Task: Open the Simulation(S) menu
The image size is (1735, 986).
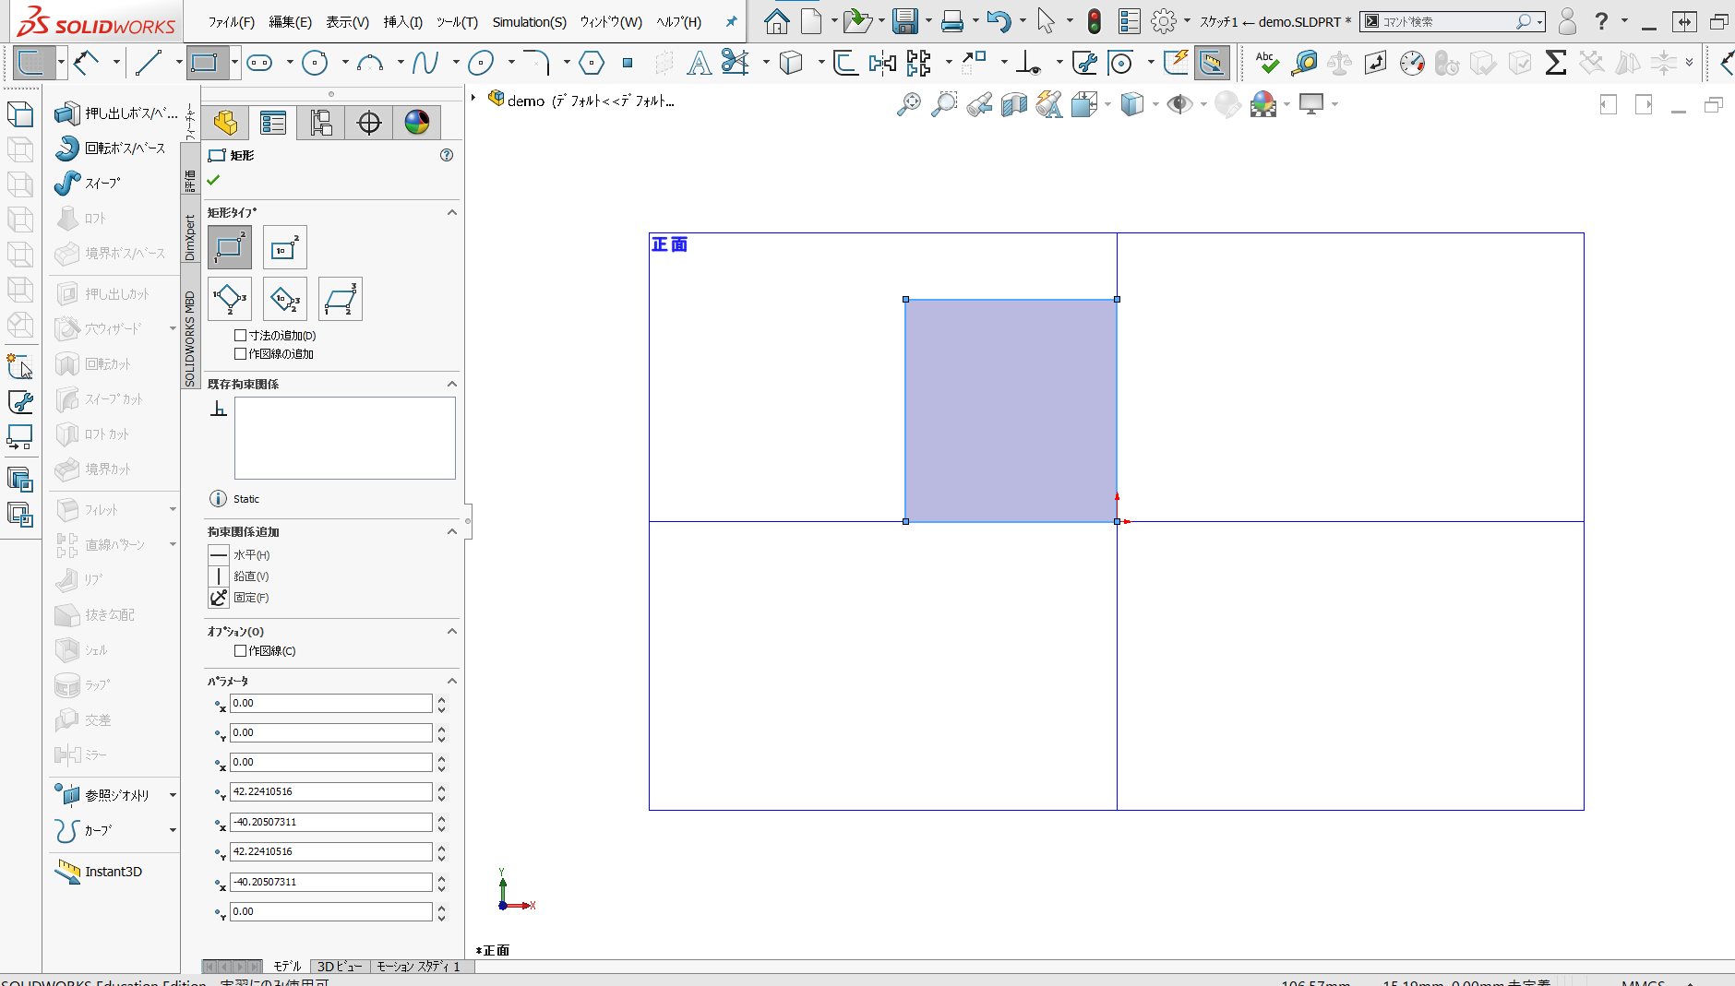Action: click(529, 22)
